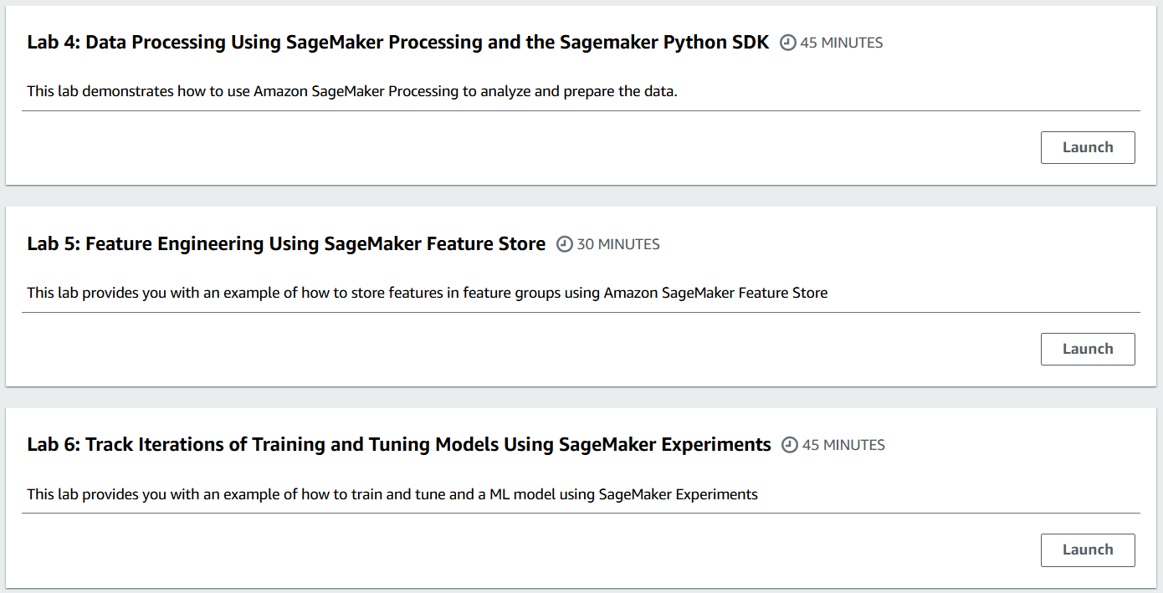Image resolution: width=1163 pixels, height=593 pixels.
Task: Click description about storing features in feature groups
Action: (x=428, y=293)
